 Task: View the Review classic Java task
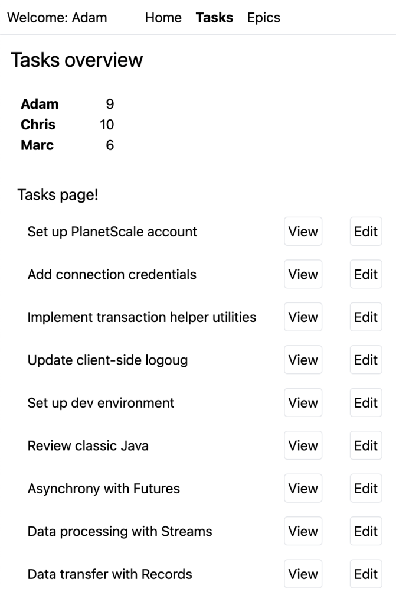303,445
